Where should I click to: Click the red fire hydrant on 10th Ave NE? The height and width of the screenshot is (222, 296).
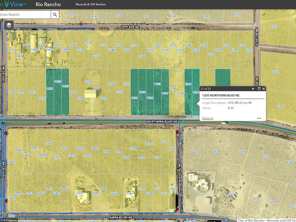(81, 23)
